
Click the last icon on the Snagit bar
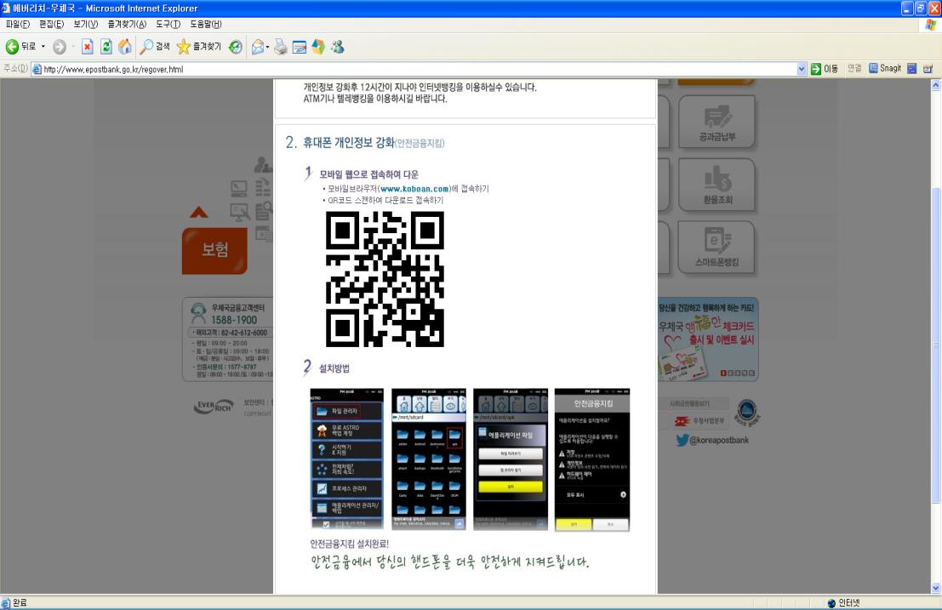(x=928, y=68)
